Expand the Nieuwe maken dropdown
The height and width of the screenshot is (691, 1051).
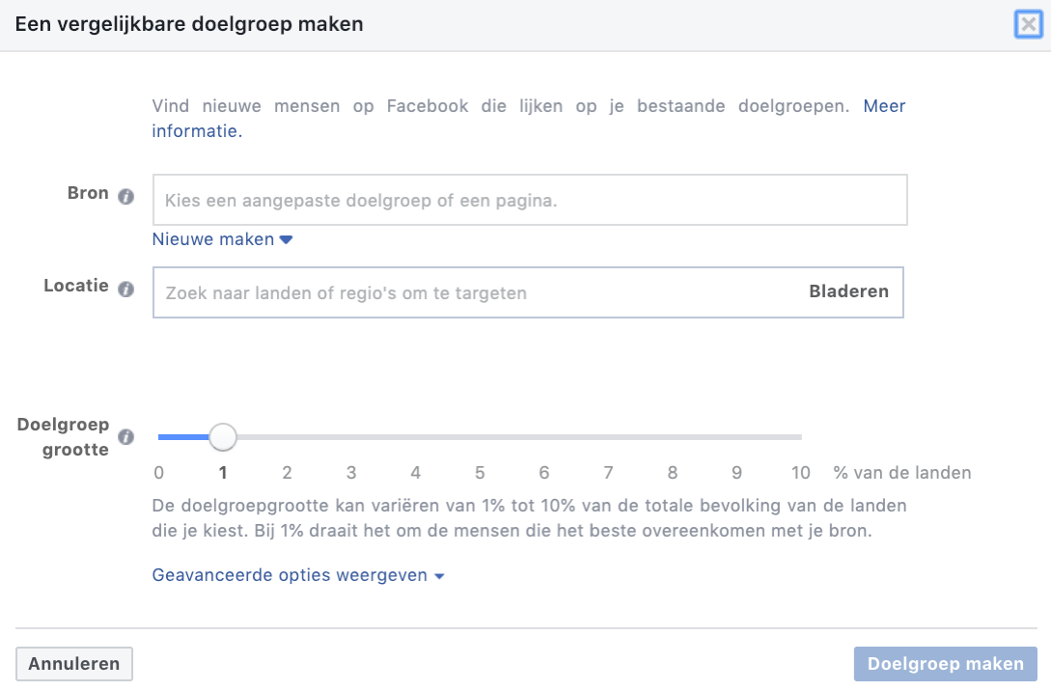point(222,239)
